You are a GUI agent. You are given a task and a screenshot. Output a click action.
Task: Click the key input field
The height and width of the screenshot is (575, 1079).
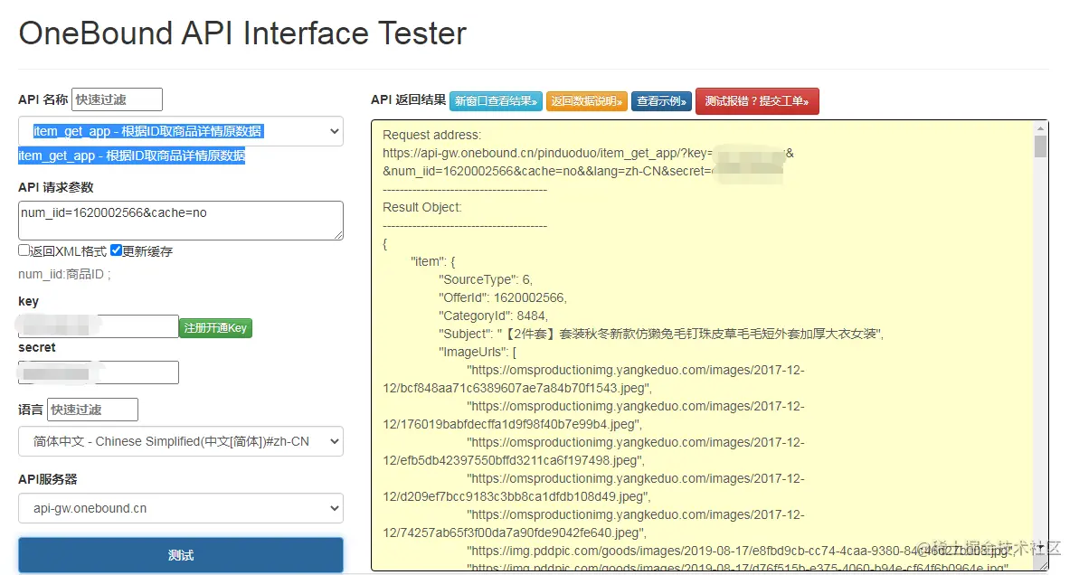click(98, 326)
